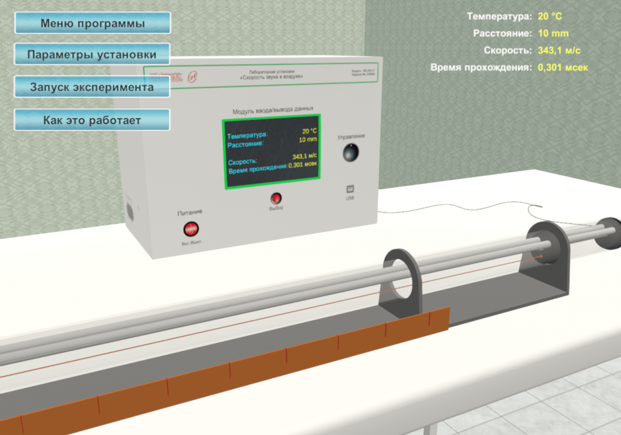Viewport: 621px width, 435px height.
Task: Click the green-bordered data display screen
Action: pos(271,152)
